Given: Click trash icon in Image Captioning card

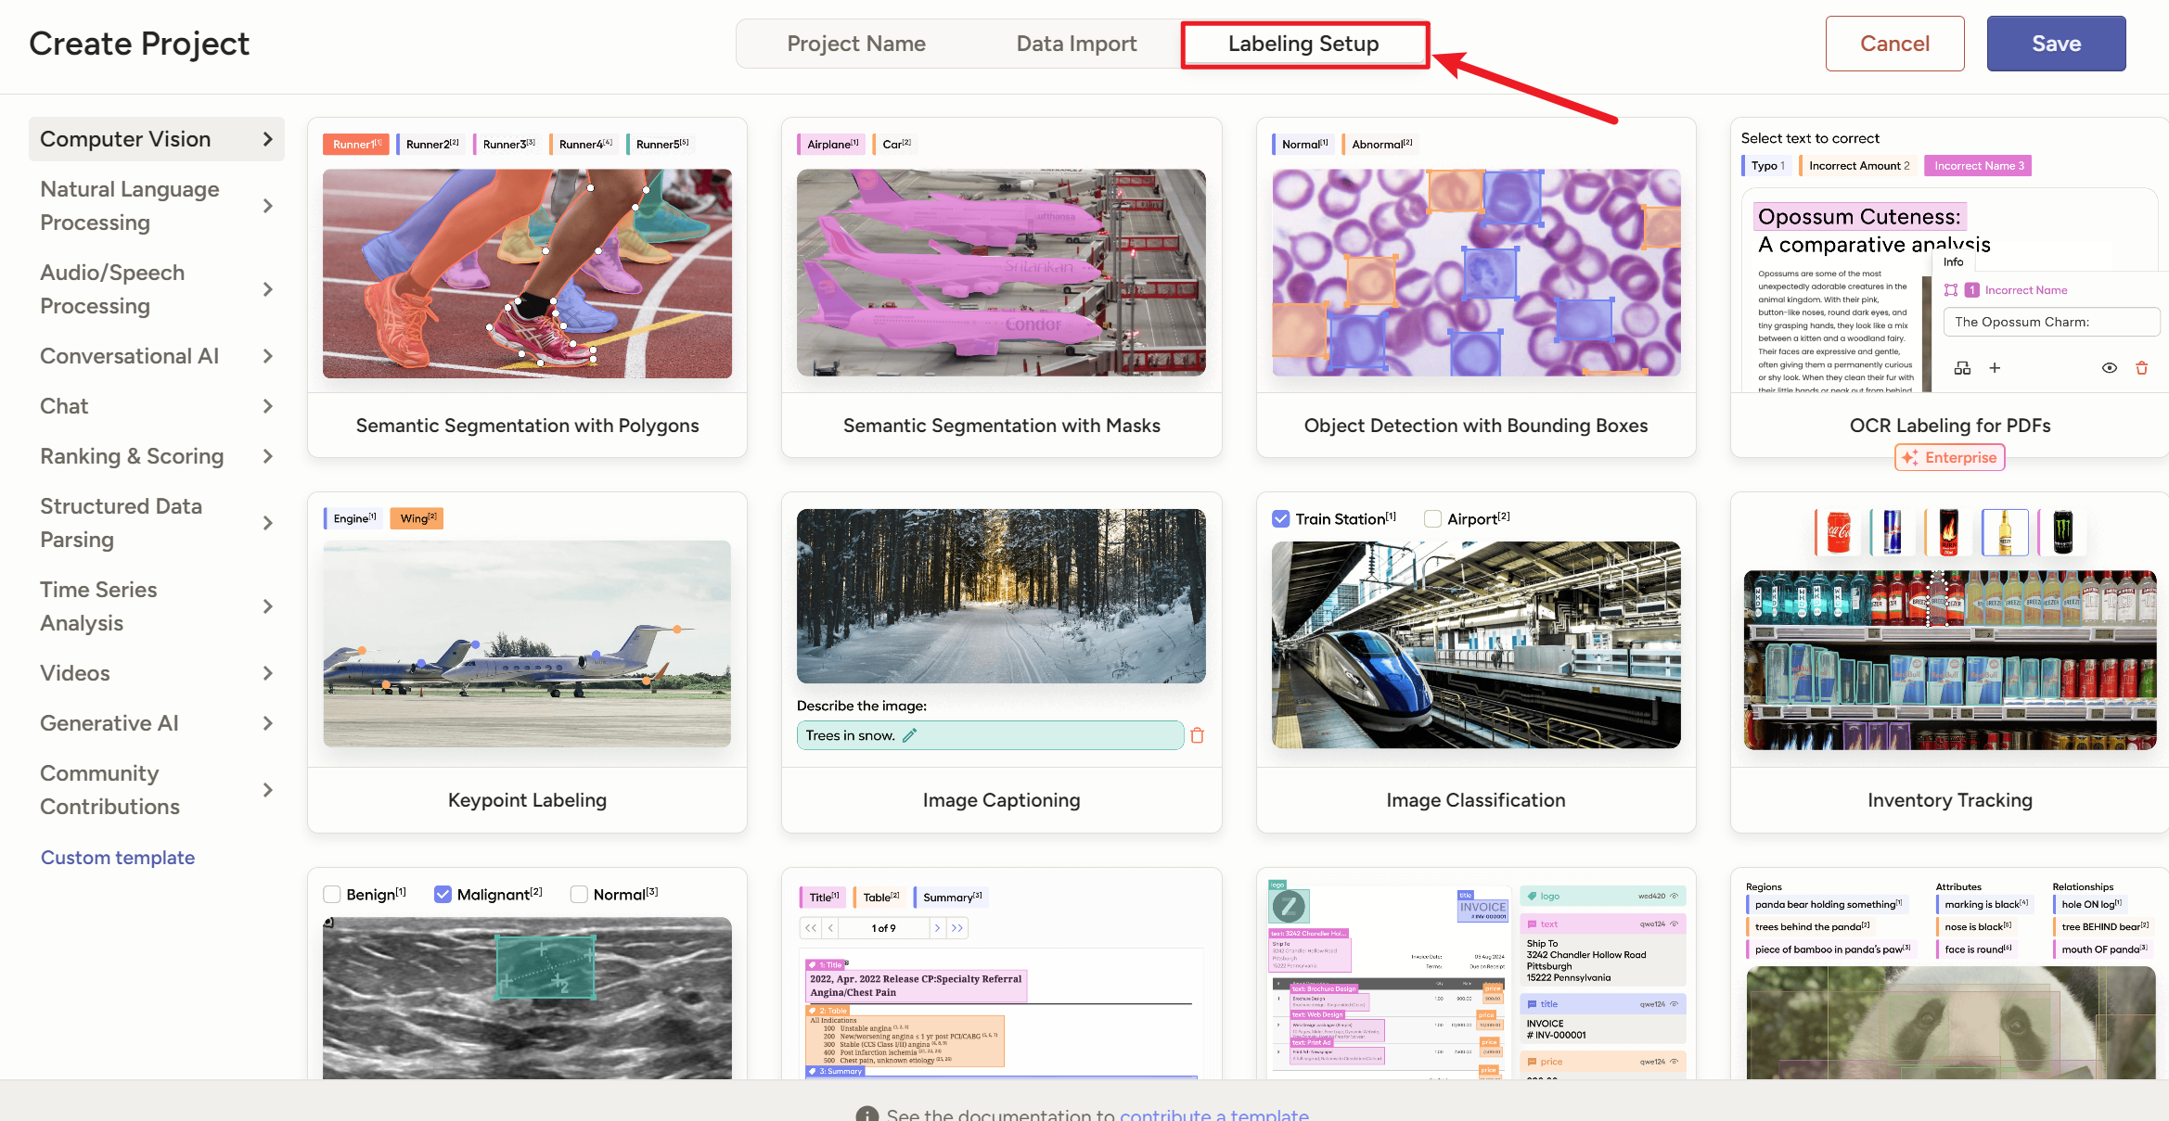Looking at the screenshot, I should 1197,735.
